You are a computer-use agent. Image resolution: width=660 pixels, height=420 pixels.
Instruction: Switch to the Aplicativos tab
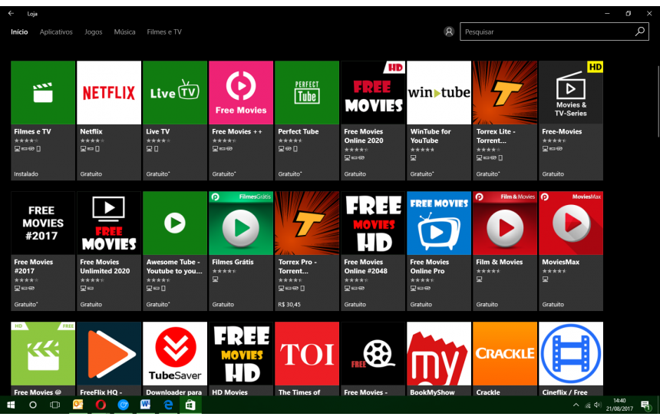[56, 32]
